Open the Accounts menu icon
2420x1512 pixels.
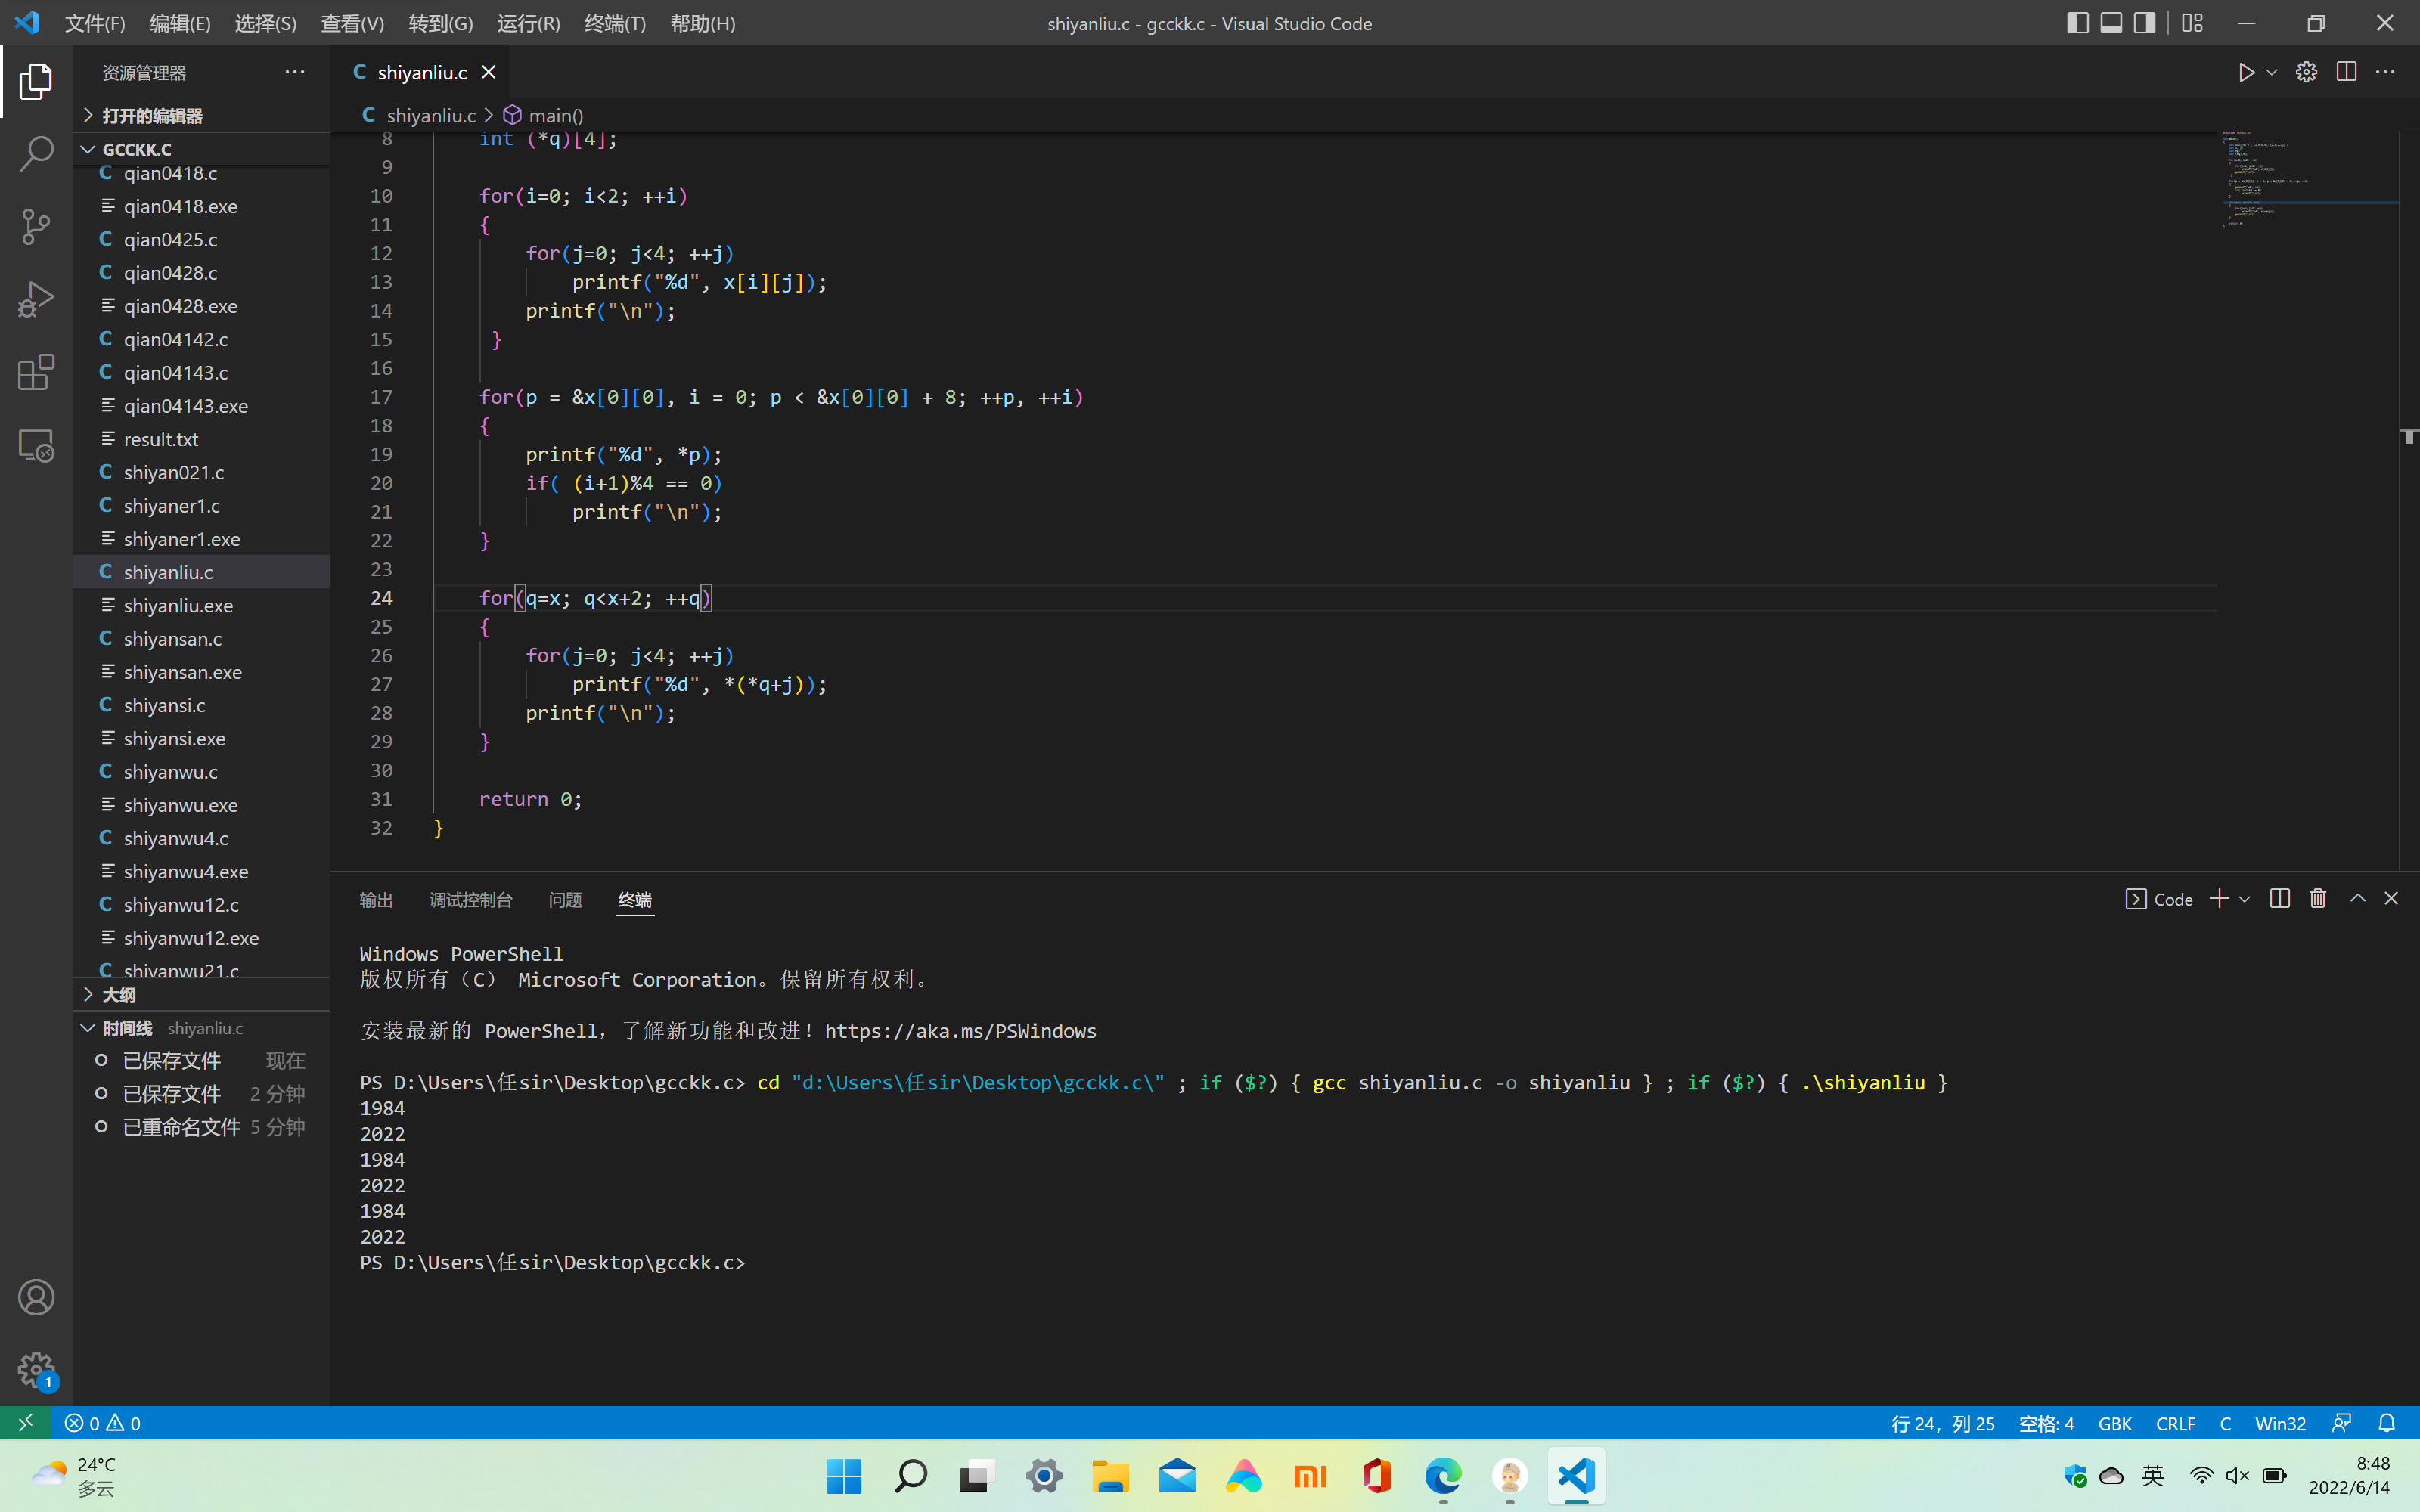[x=36, y=1297]
